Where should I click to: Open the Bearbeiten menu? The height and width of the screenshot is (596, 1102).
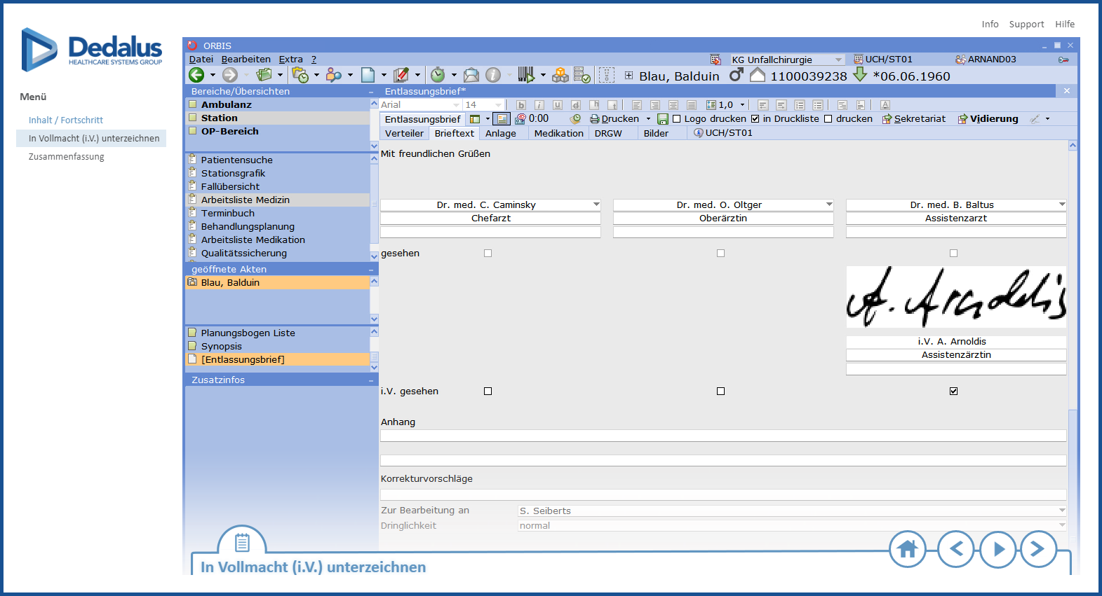pos(246,60)
